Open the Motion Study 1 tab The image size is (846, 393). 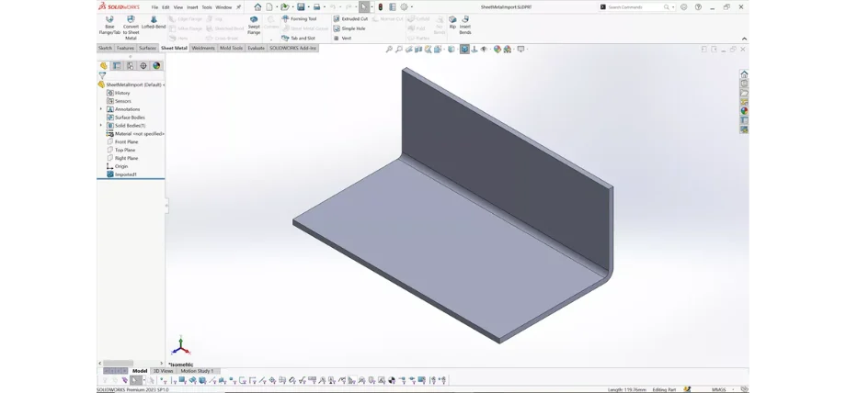(x=197, y=371)
